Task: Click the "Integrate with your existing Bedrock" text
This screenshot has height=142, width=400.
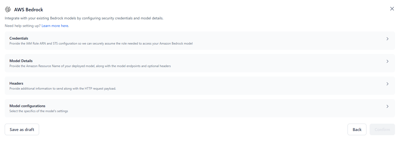Action: point(84,18)
